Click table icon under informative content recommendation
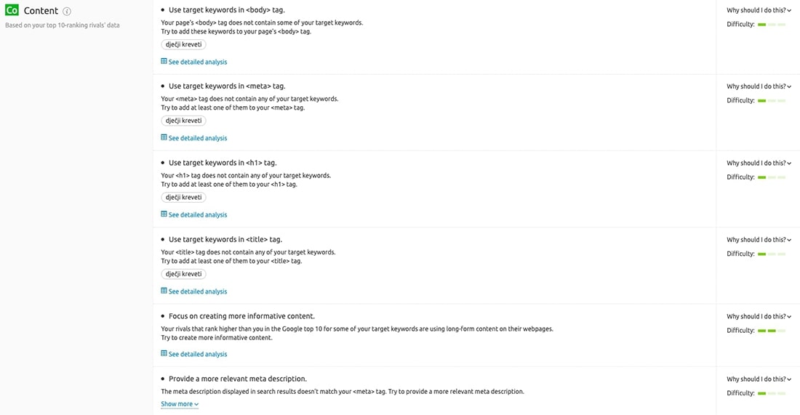Screen dimensions: 800x415 click(x=164, y=353)
